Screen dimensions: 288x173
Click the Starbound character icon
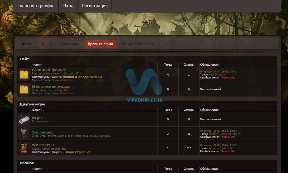pos(24,134)
